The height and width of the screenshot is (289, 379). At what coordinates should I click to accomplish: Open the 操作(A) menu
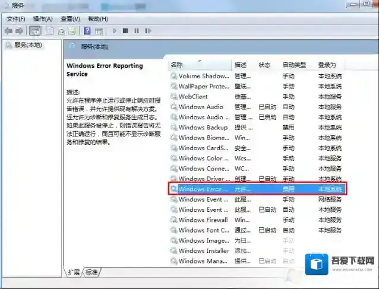pyautogui.click(x=43, y=19)
